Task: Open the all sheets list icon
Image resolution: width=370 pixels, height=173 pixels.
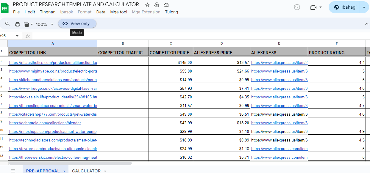Action: (x=13, y=171)
